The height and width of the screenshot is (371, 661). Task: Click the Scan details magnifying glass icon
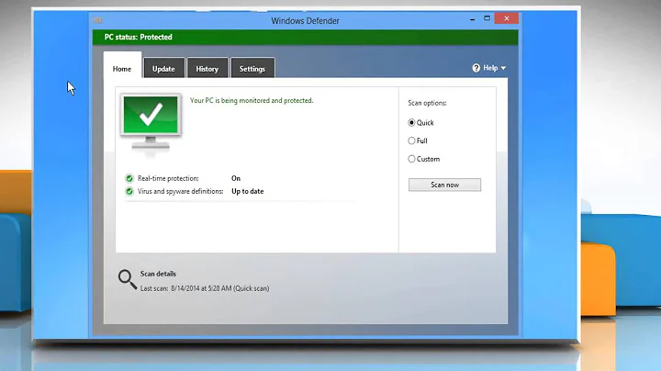(x=127, y=279)
